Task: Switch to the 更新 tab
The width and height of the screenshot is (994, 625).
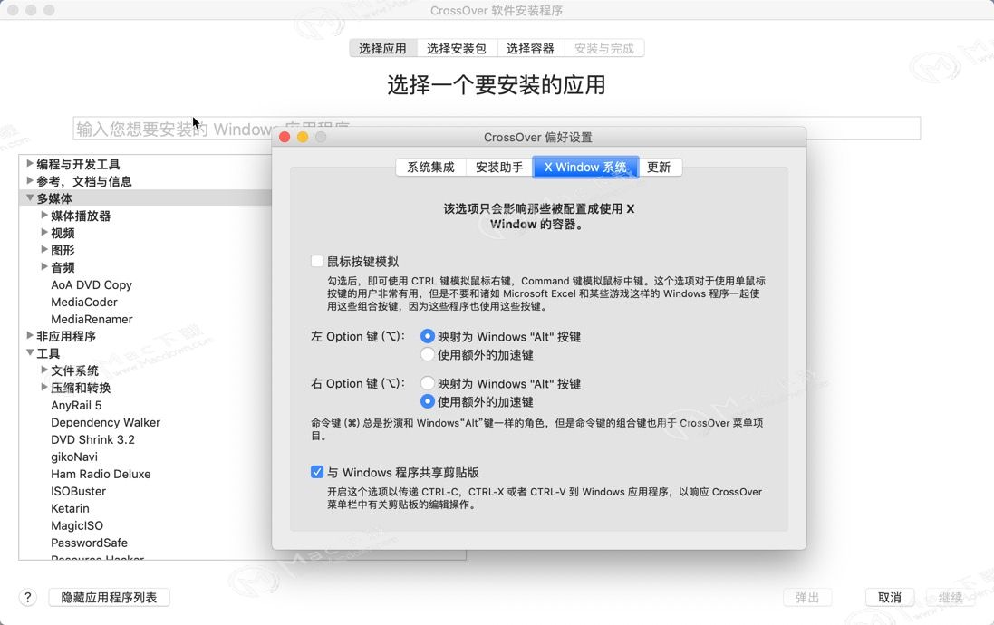Action: click(660, 167)
